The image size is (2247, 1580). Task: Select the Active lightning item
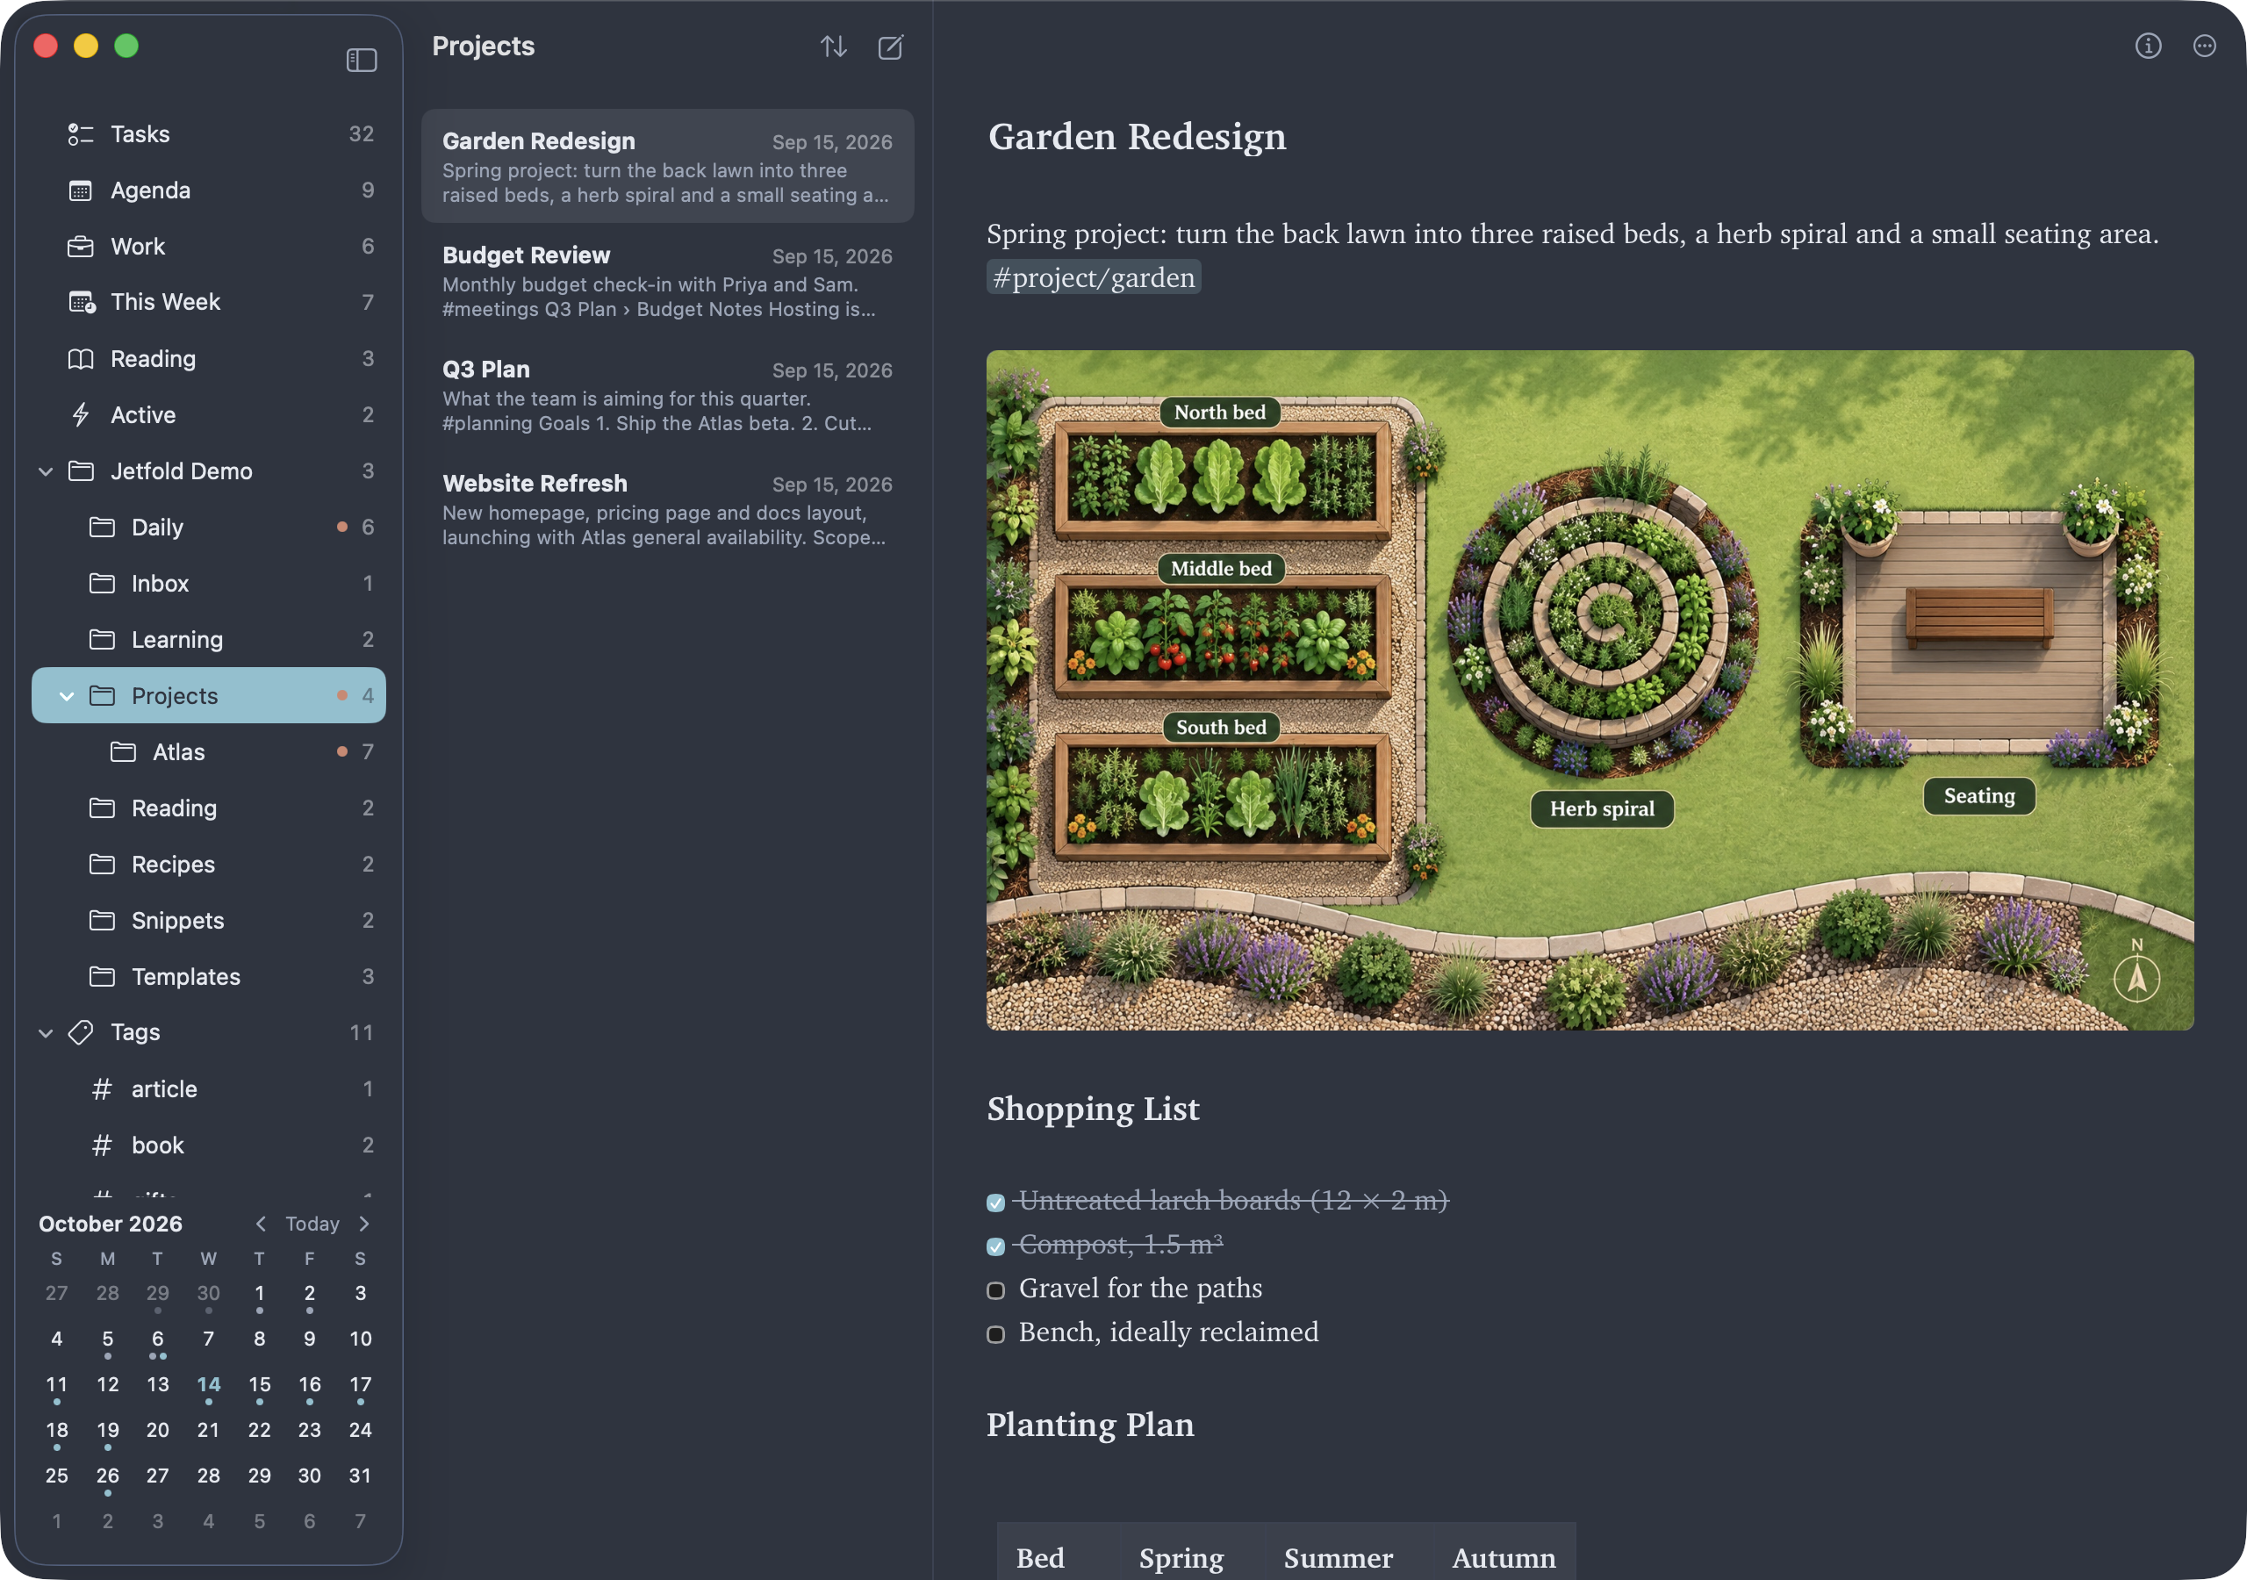tap(208, 414)
